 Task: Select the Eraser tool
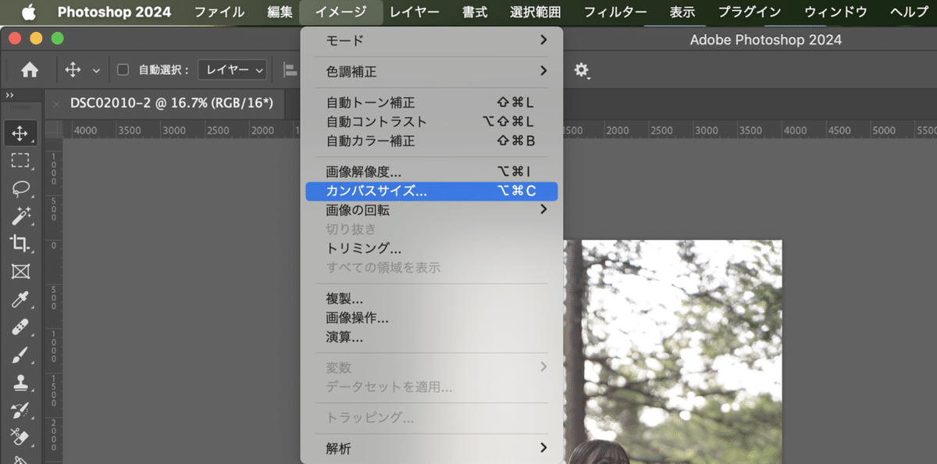click(20, 437)
